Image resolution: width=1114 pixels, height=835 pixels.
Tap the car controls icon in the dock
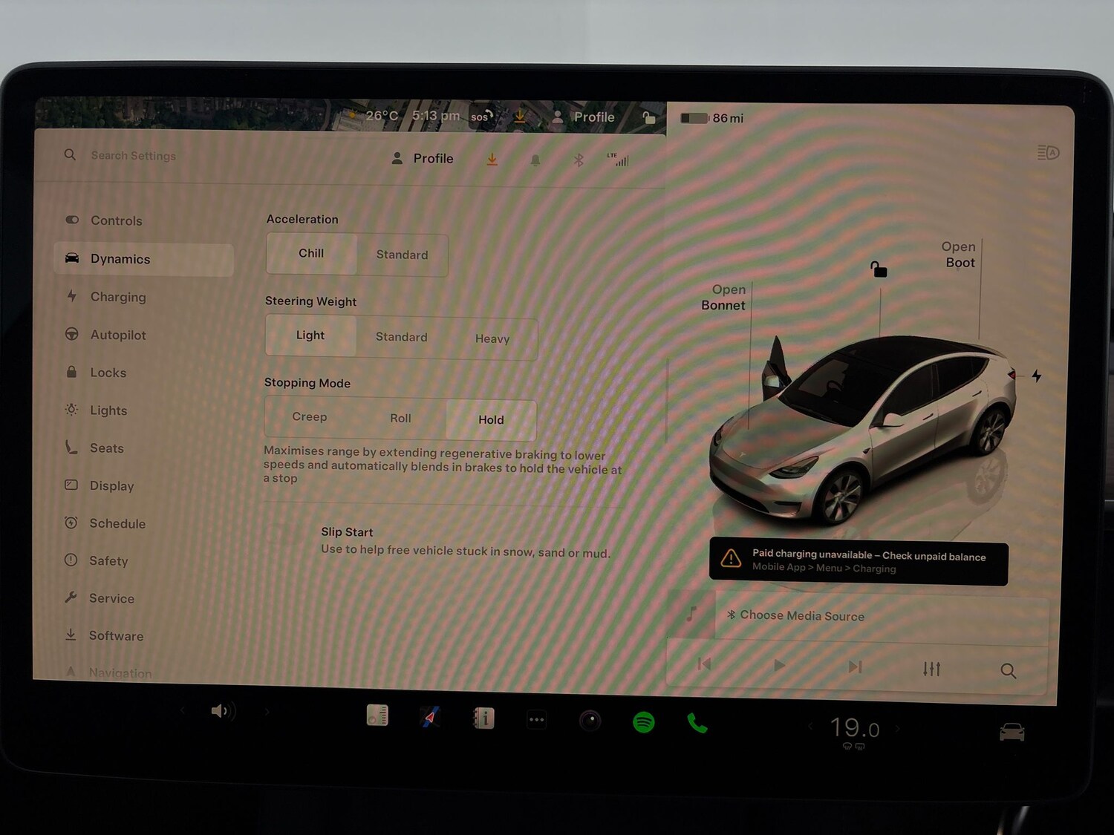pos(1012,732)
